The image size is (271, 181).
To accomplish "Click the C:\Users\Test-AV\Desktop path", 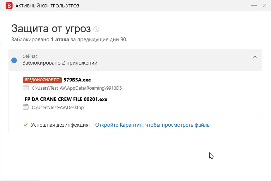I will click(58, 107).
